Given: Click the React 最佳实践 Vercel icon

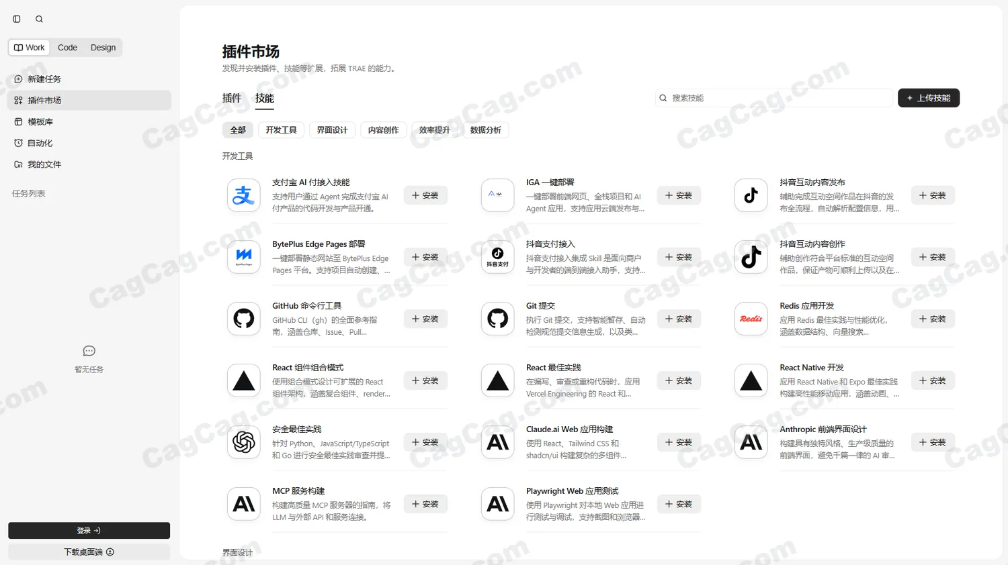Looking at the screenshot, I should [x=498, y=380].
